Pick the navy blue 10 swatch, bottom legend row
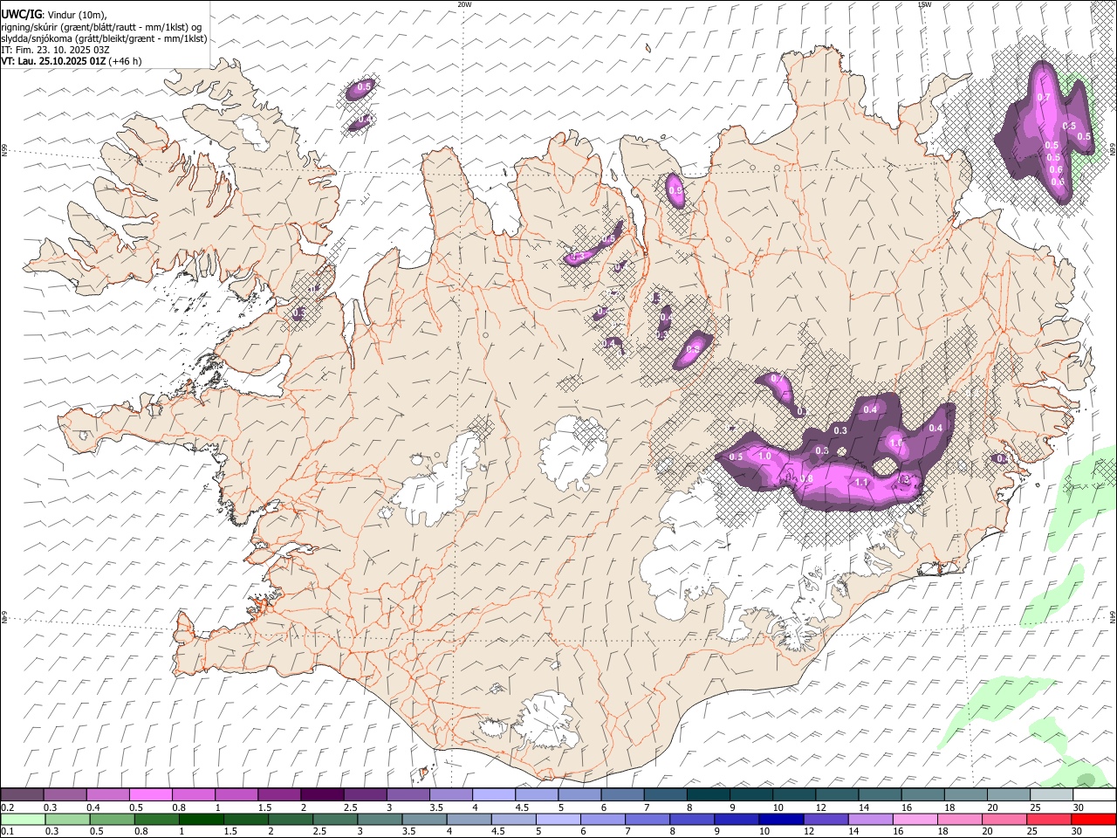This screenshot has width=1117, height=838. [x=781, y=820]
